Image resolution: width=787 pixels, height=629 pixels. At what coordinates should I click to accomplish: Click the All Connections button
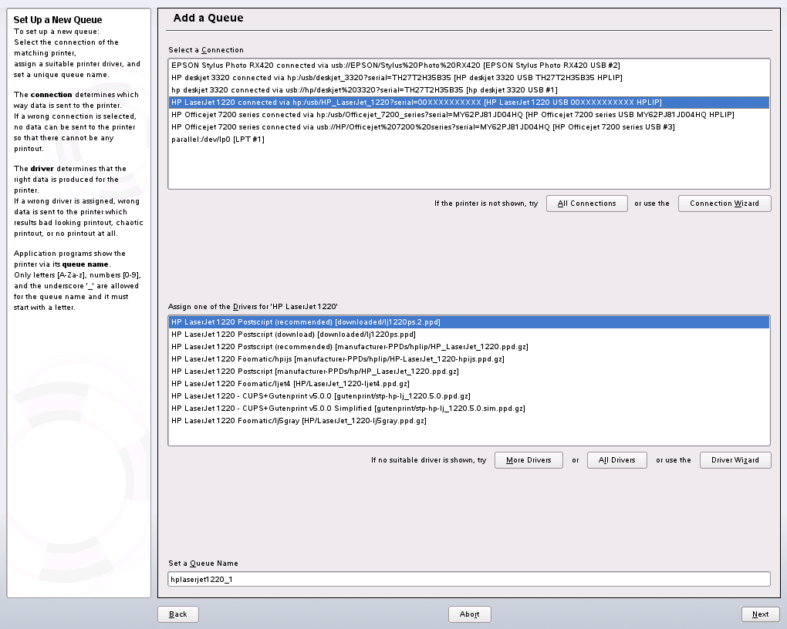click(586, 203)
